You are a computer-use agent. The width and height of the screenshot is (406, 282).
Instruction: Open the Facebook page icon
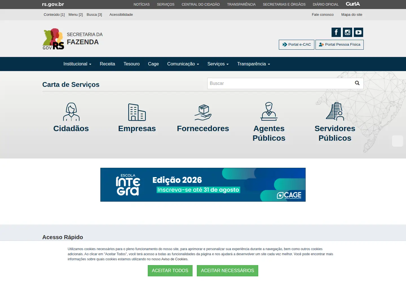coord(336,32)
